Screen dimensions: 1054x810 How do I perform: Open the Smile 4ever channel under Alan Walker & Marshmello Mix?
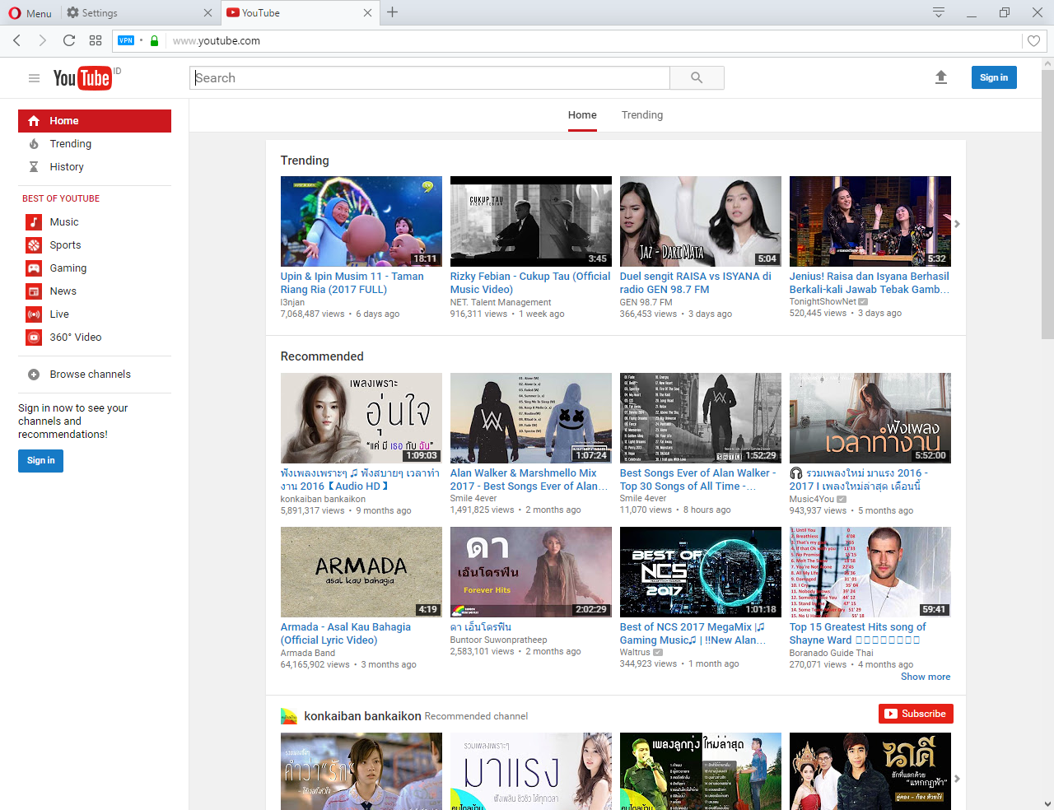(473, 498)
